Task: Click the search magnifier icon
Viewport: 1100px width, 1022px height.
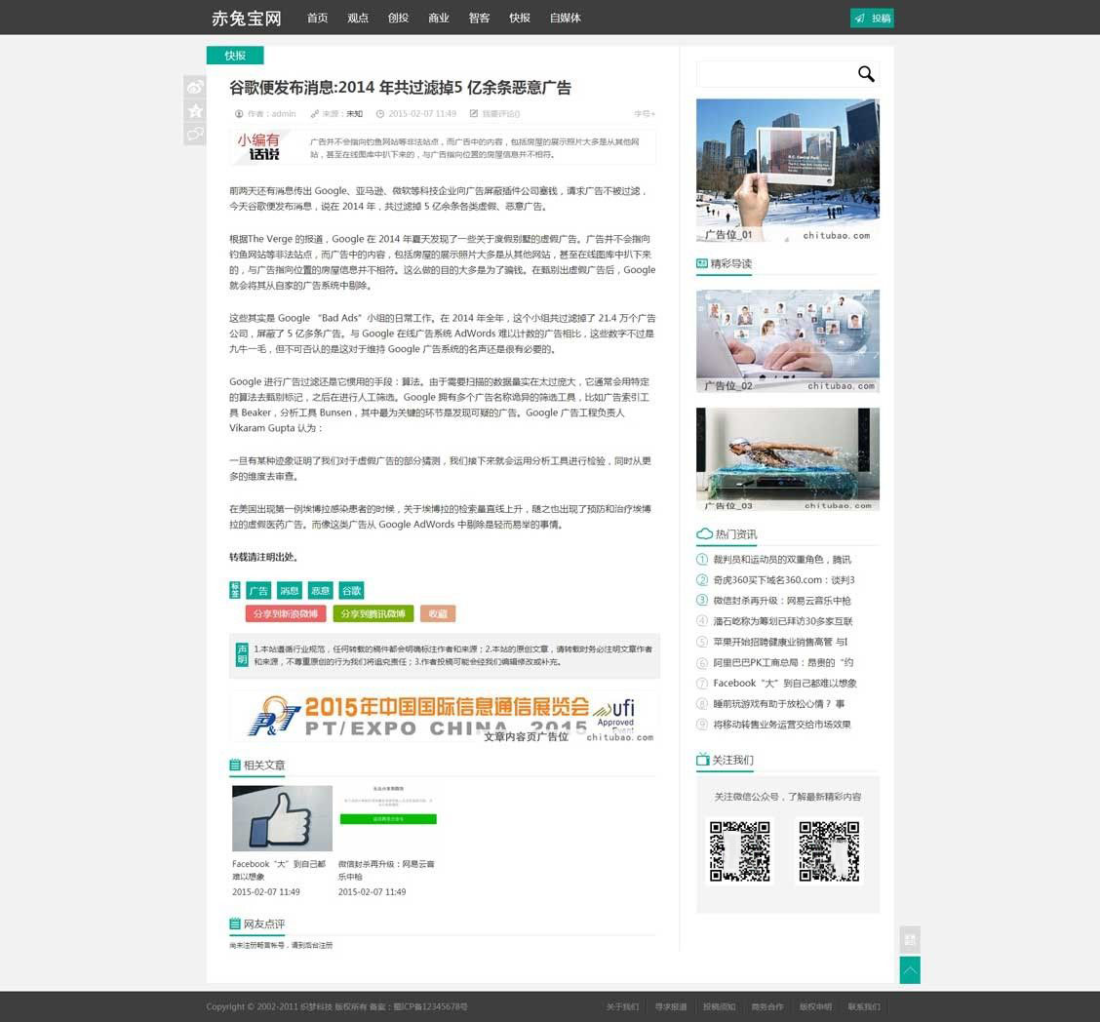Action: [x=865, y=74]
